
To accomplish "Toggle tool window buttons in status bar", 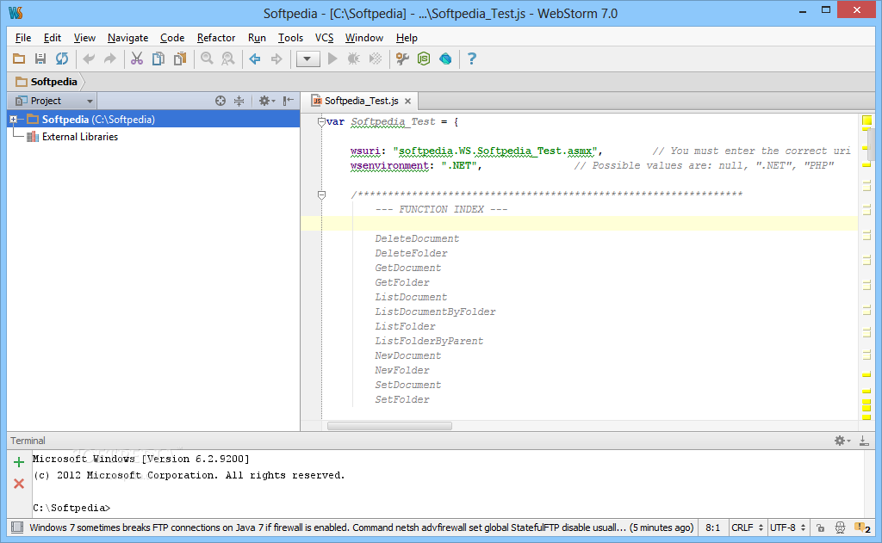I will 17,528.
